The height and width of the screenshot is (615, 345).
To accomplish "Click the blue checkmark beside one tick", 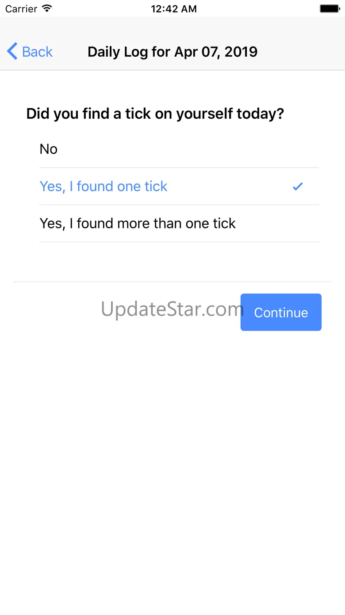I will (298, 187).
